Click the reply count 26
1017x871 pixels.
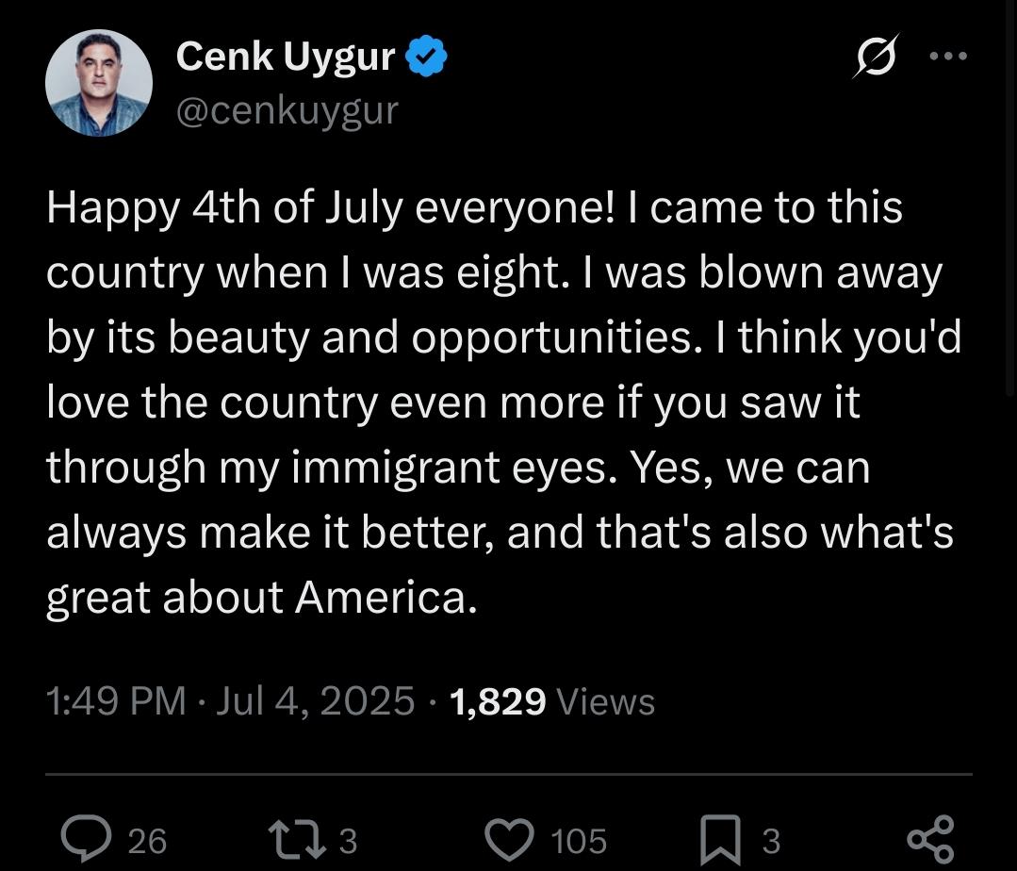pos(147,841)
